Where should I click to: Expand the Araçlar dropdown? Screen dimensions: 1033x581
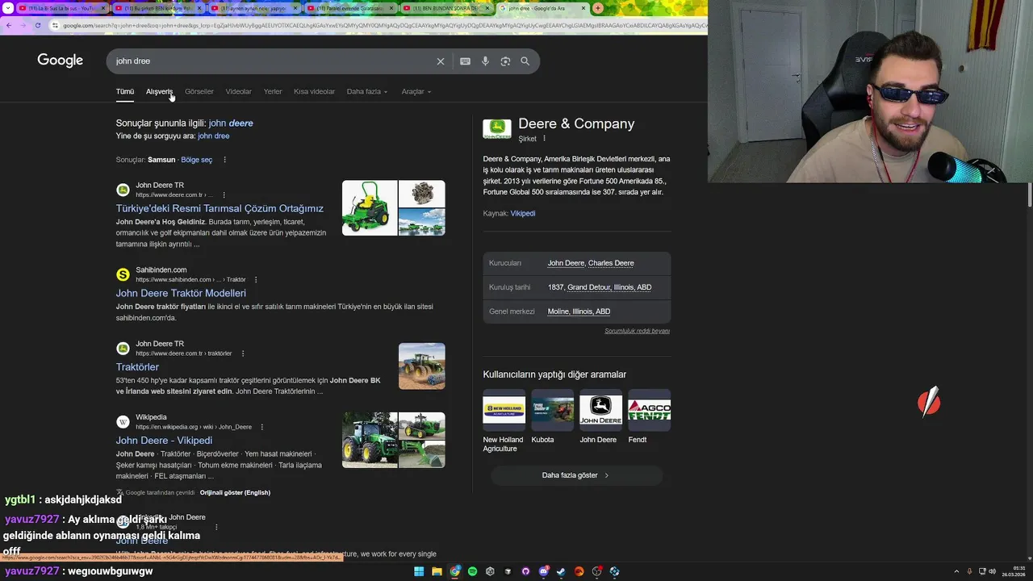pyautogui.click(x=416, y=92)
